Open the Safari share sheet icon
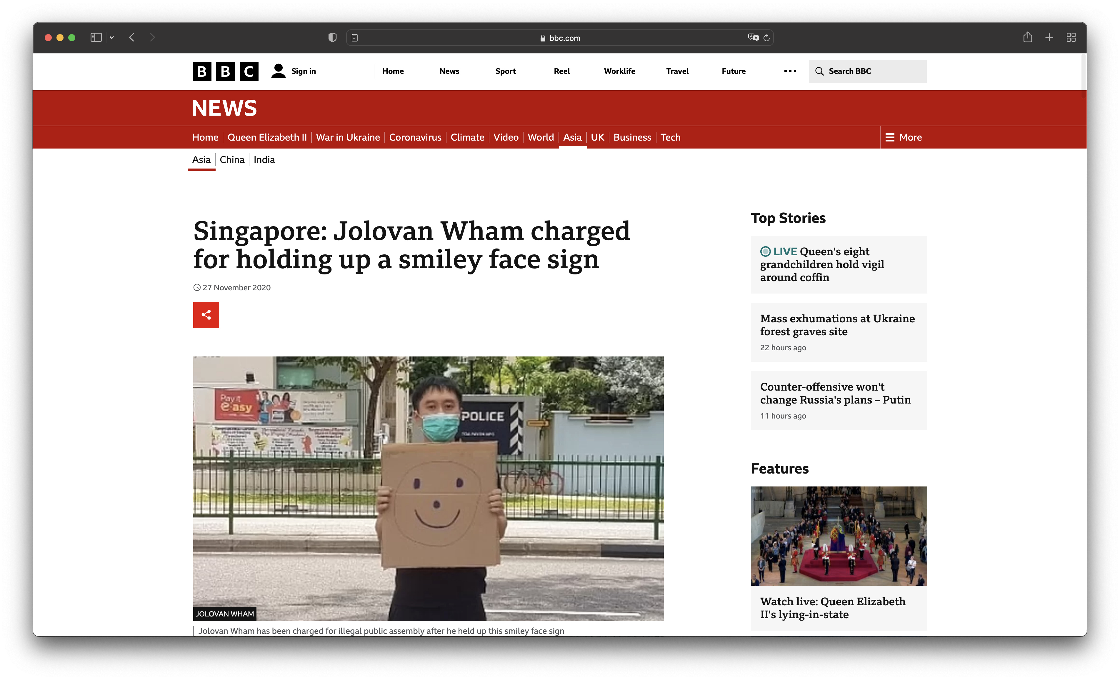The image size is (1120, 680). coord(1027,37)
